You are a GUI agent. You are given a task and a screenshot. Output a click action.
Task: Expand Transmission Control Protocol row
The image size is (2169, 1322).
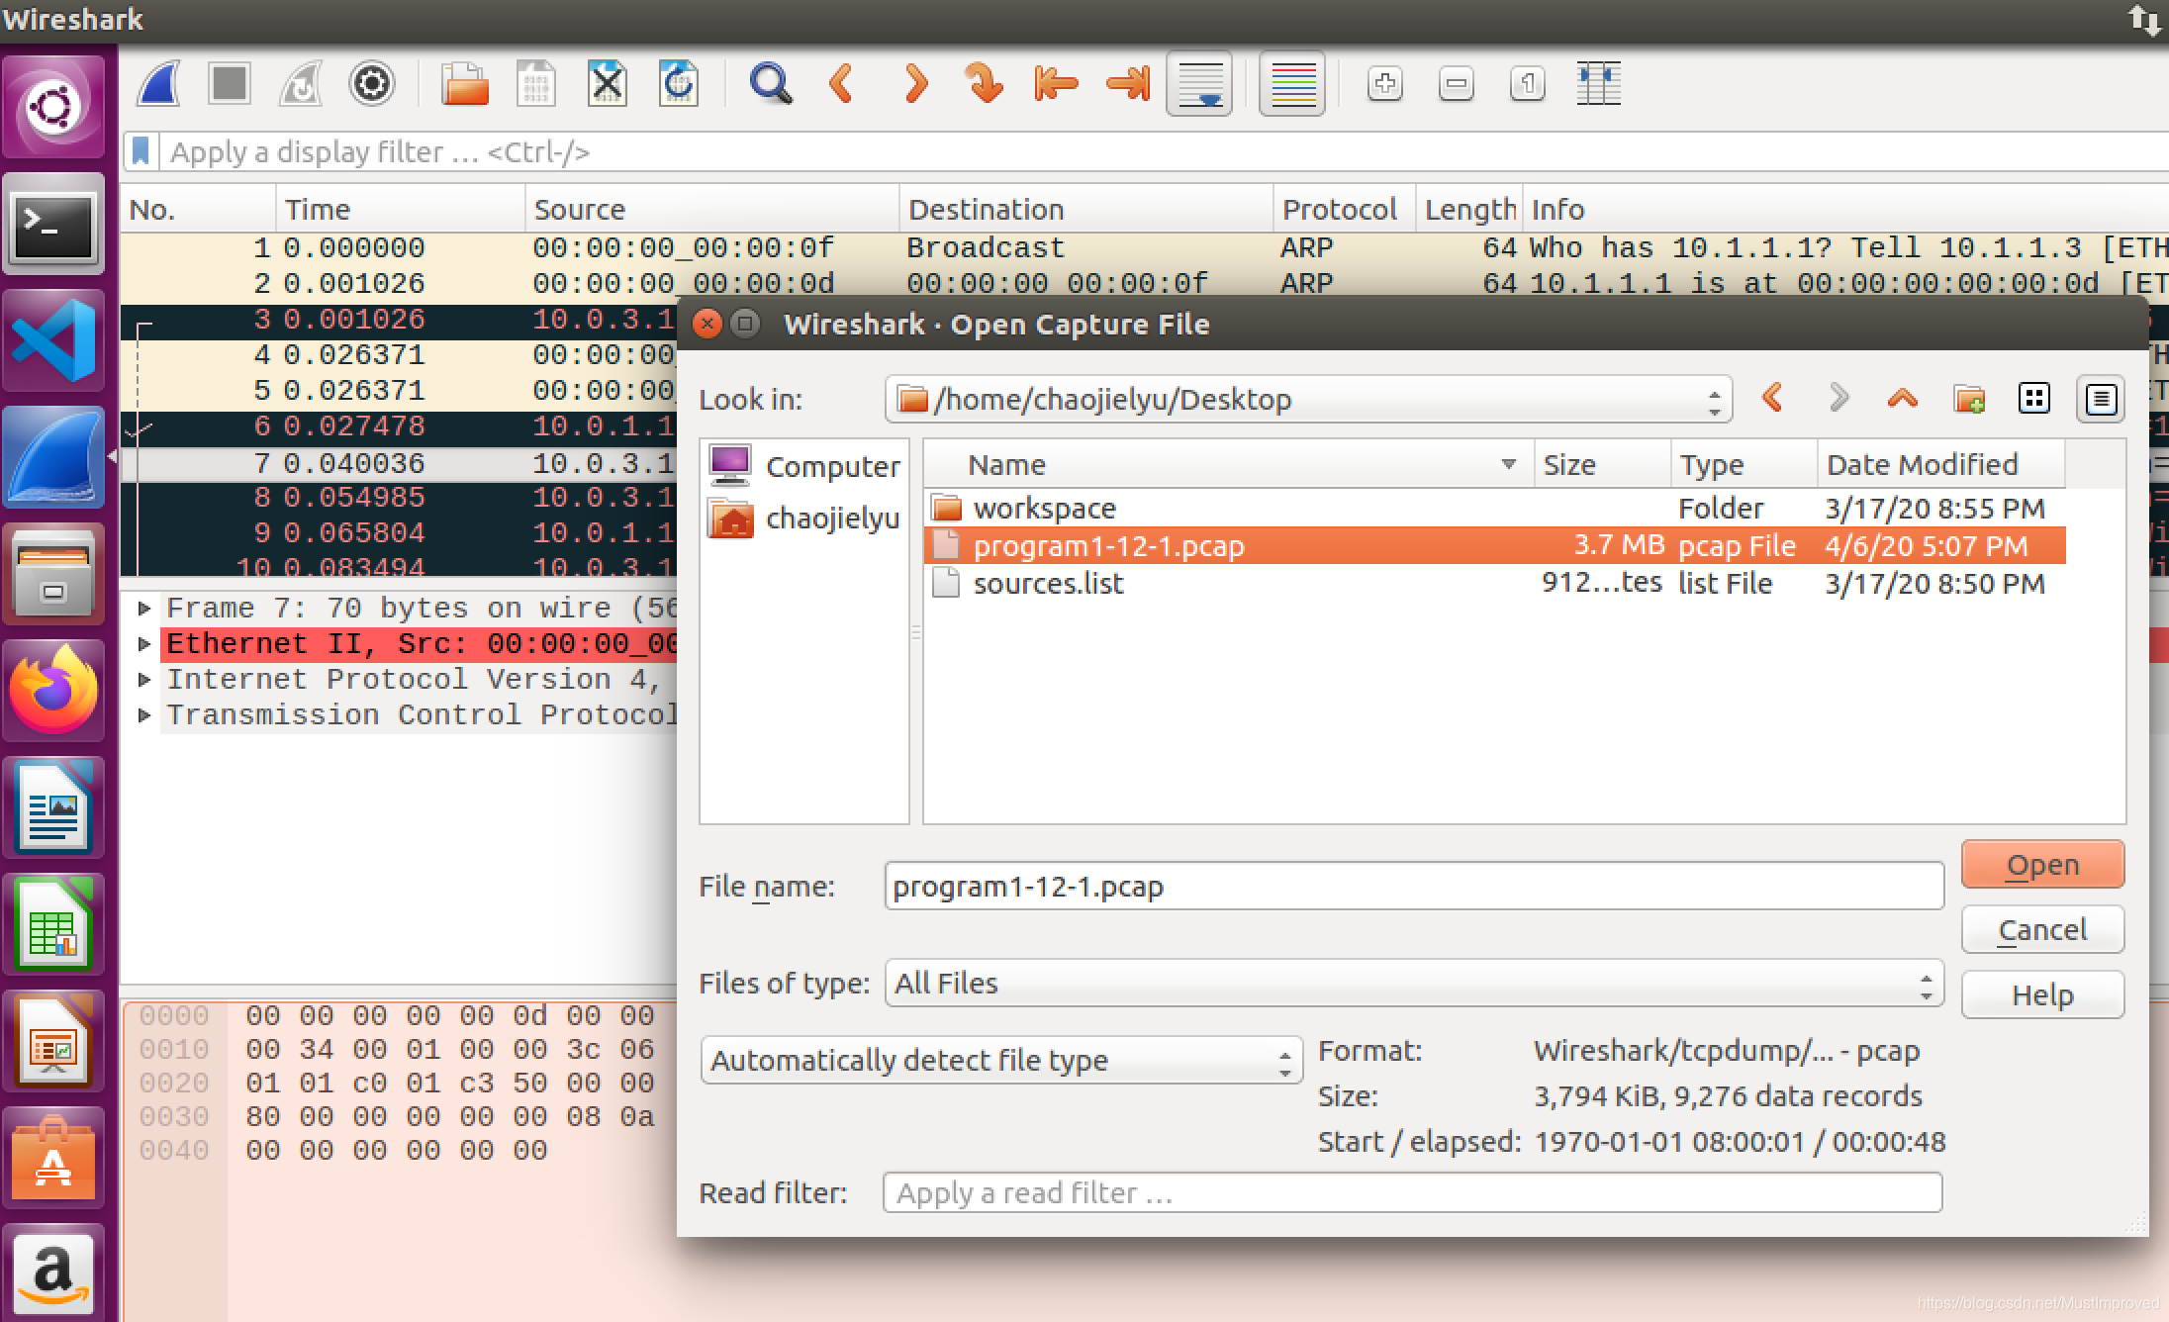tap(144, 714)
